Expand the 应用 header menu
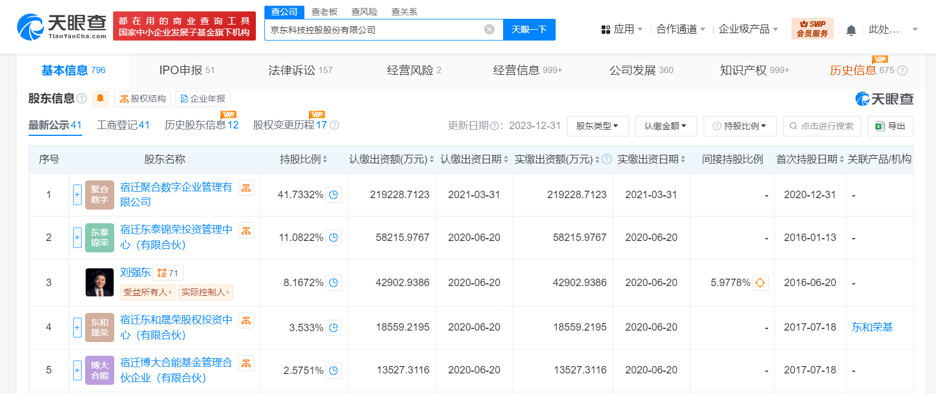The height and width of the screenshot is (394, 936). (622, 29)
